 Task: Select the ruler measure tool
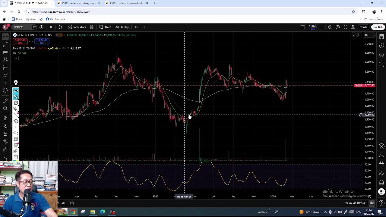5,100
